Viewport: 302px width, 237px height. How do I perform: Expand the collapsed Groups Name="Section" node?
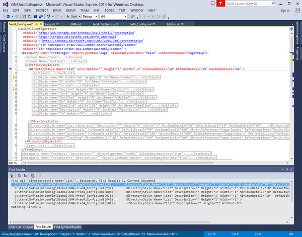tap(16, 61)
